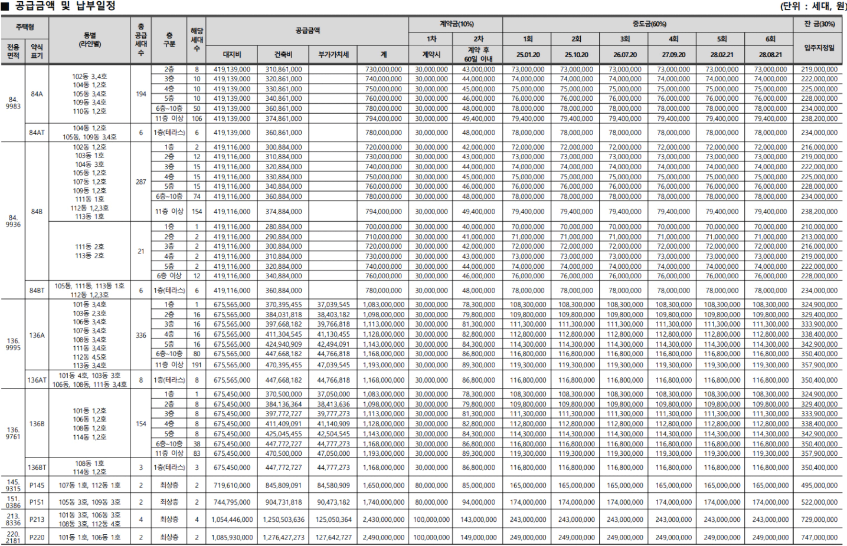Click the total supply count '287'
Image resolution: width=847 pixels, height=546 pixels.
tap(140, 182)
